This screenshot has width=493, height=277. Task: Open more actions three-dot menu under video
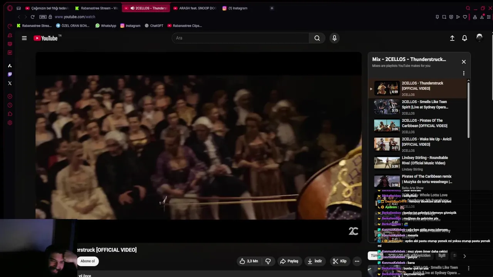tap(357, 261)
